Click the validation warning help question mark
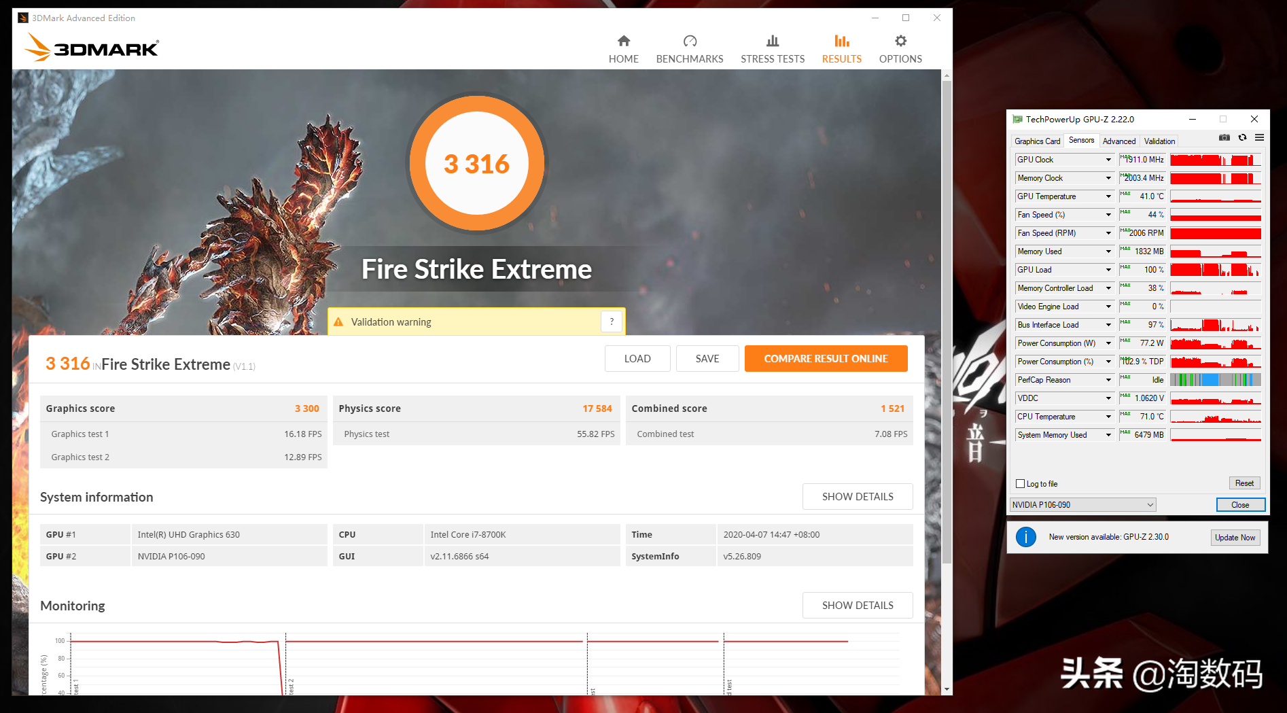This screenshot has height=713, width=1287. [612, 321]
